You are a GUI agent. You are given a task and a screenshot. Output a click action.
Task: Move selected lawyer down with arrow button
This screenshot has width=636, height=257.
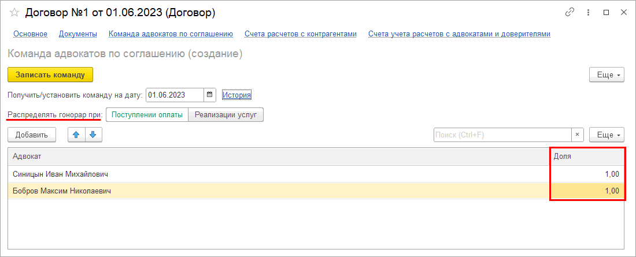[x=93, y=135]
